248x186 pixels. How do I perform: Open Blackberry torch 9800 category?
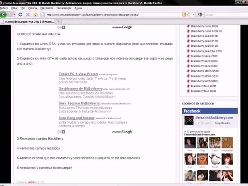pos(204,81)
